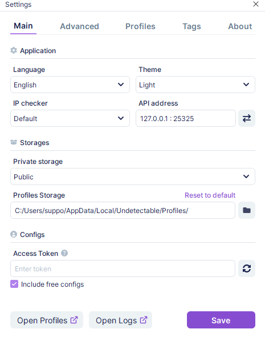The image size is (265, 337).
Task: Click the Enter token input field
Action: 123,268
